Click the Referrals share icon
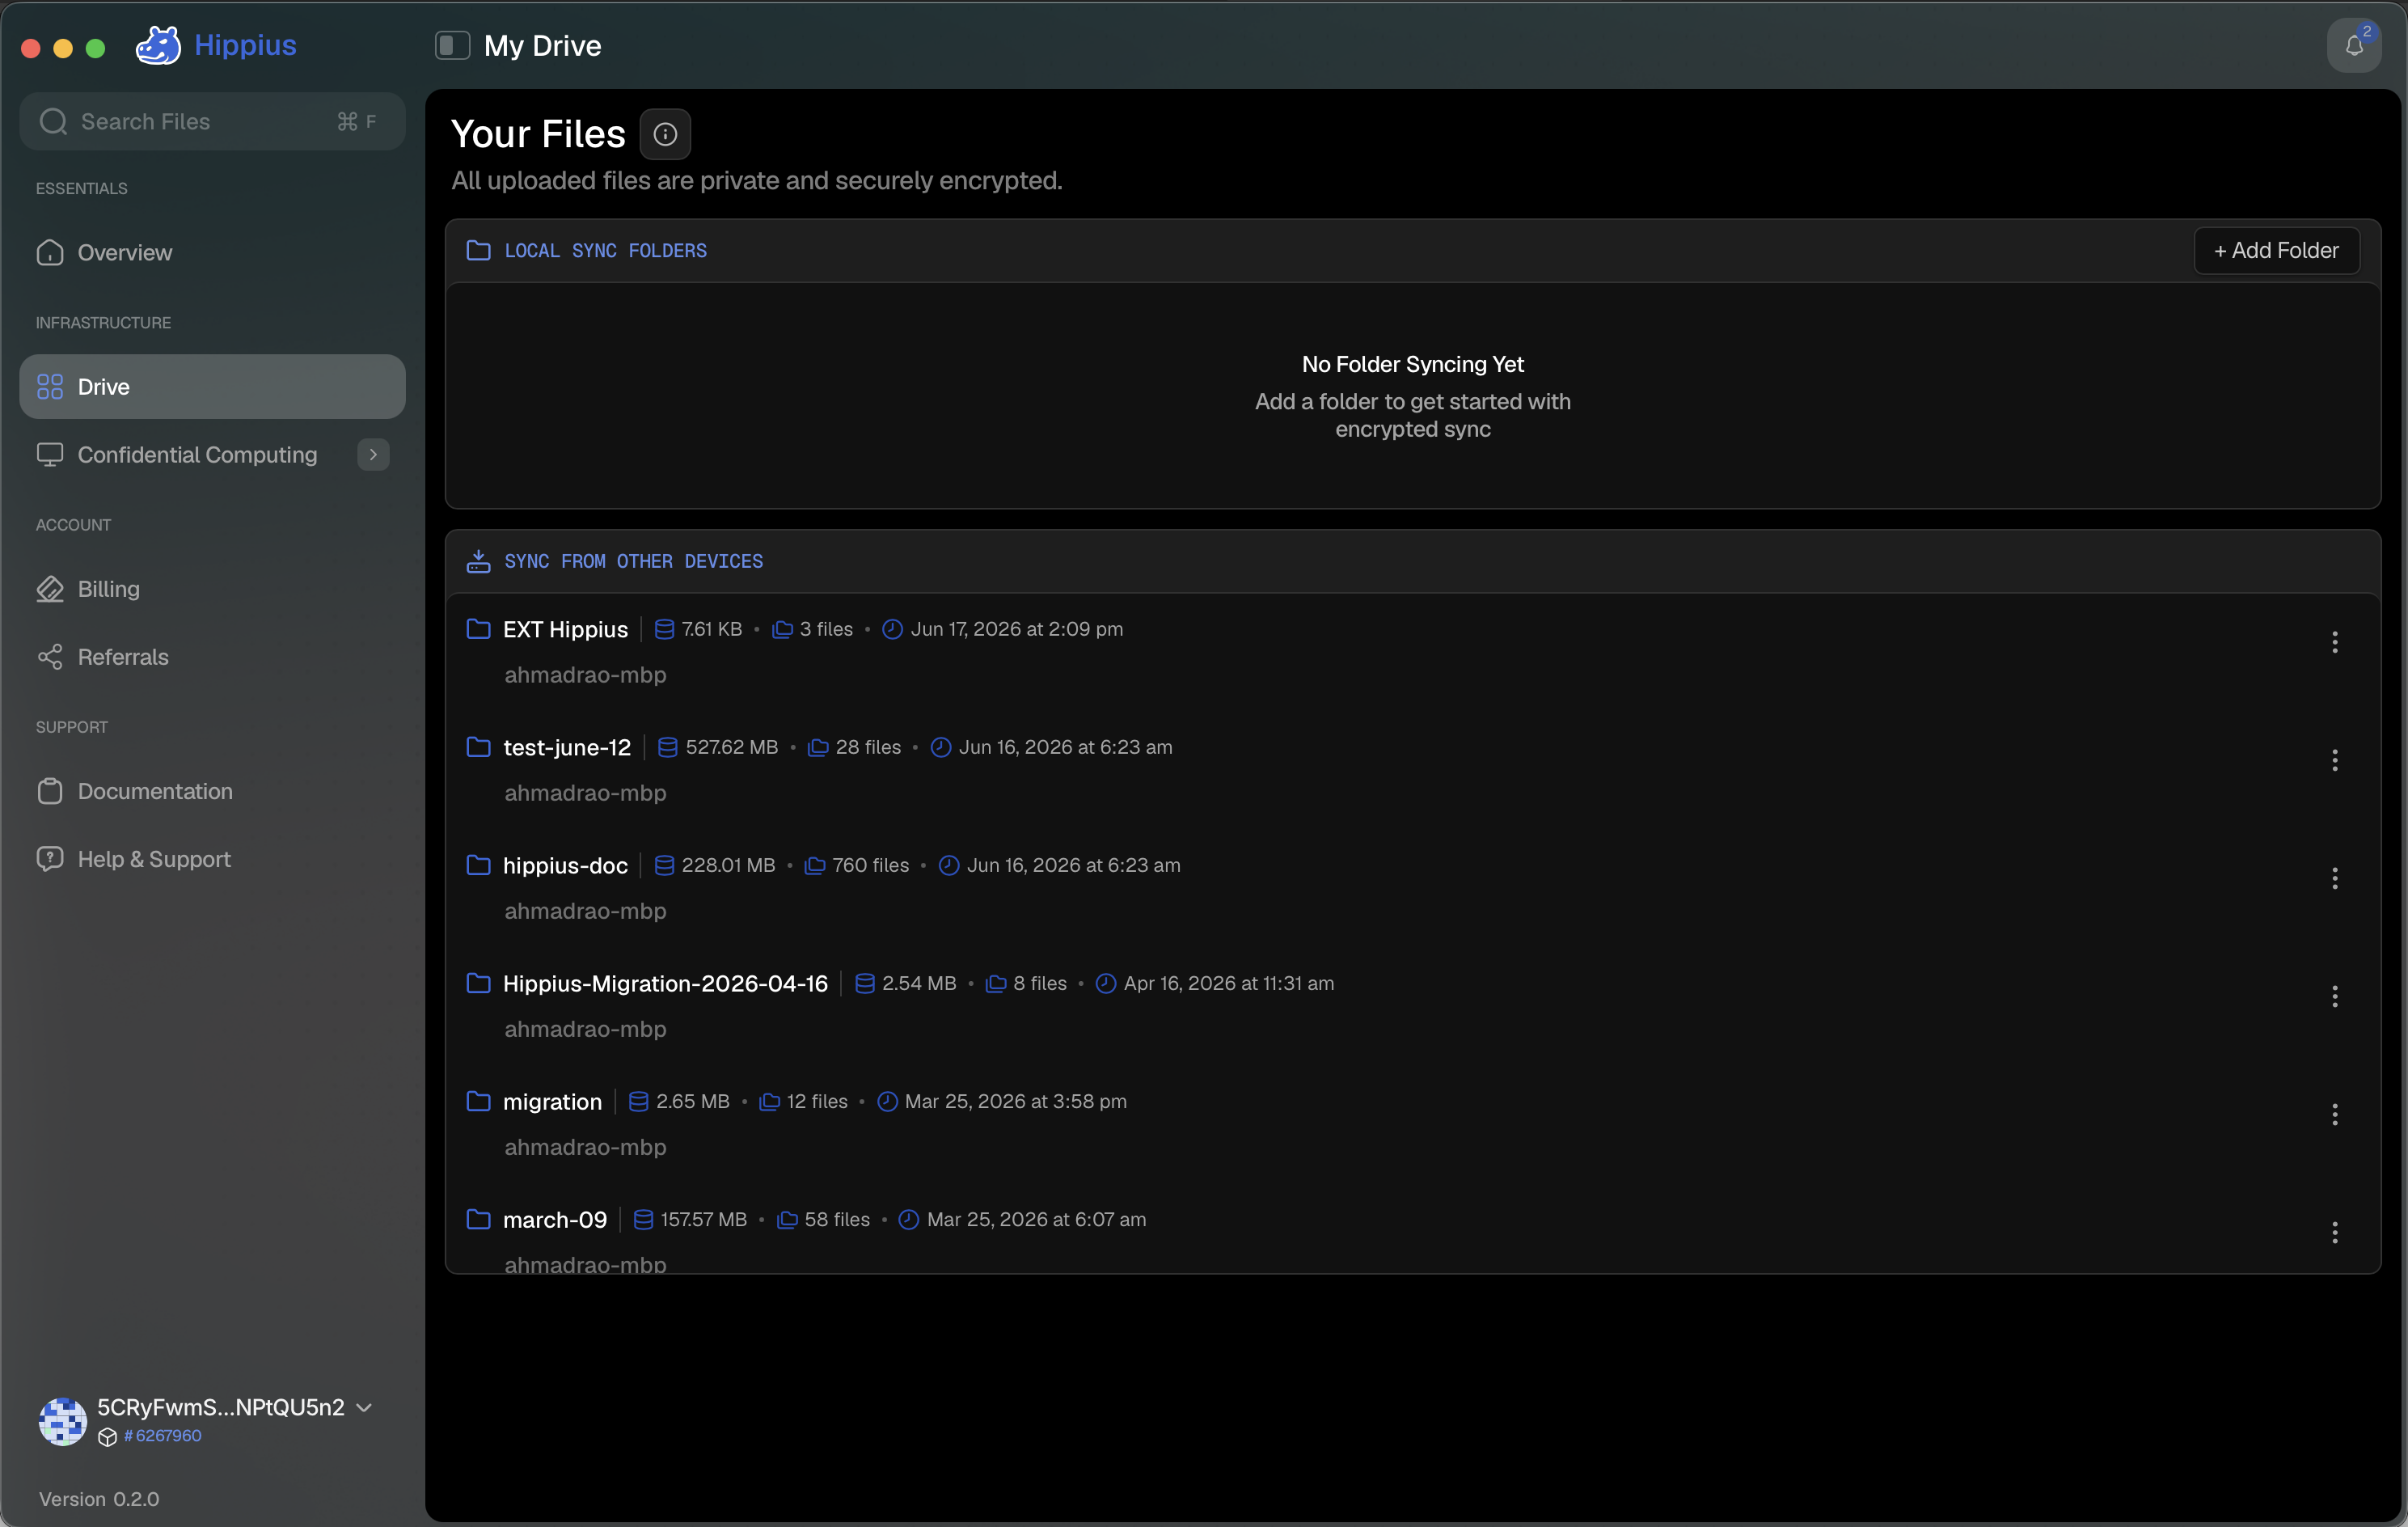This screenshot has height=1527, width=2408. 50,657
